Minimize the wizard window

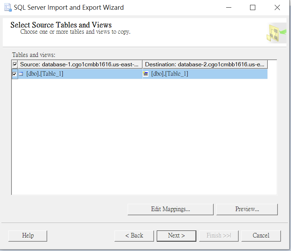(229, 7)
